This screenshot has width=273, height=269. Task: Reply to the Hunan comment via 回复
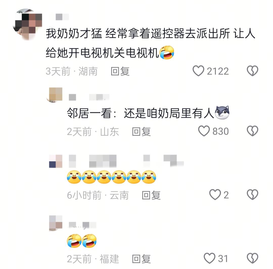120,71
